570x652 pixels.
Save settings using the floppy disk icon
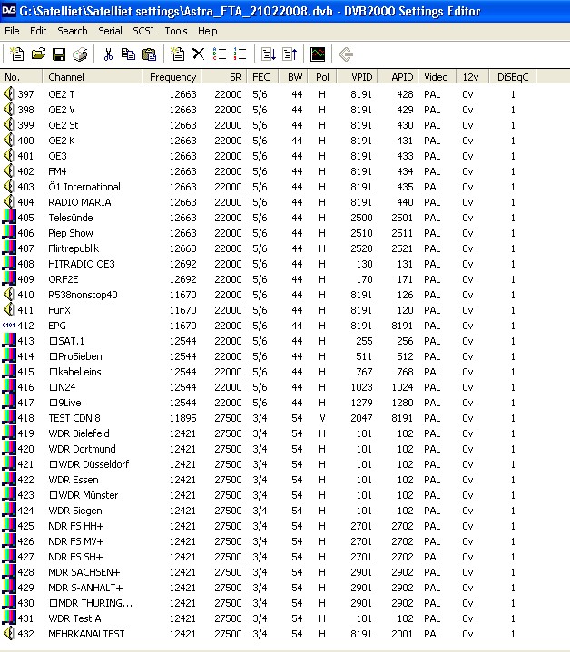59,54
